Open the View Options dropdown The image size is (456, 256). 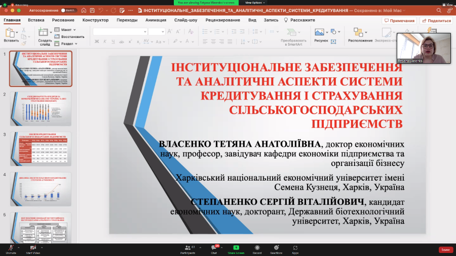pyautogui.click(x=268, y=2)
